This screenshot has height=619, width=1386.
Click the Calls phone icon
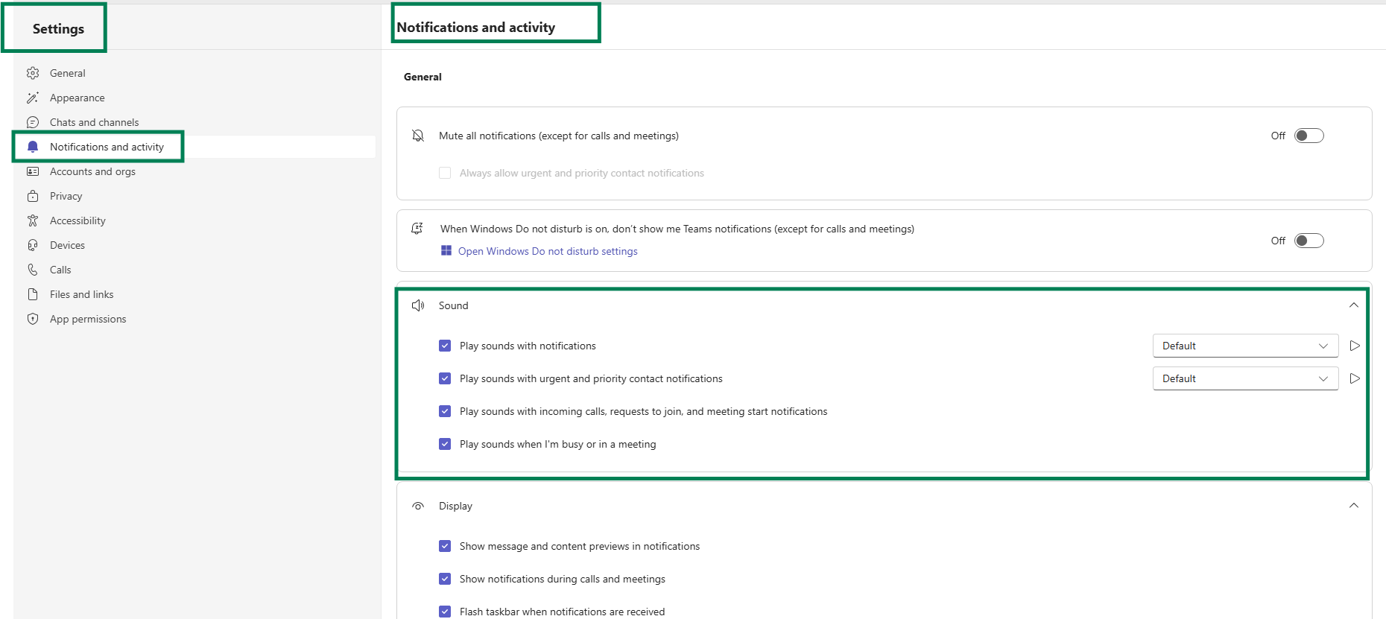(x=33, y=270)
